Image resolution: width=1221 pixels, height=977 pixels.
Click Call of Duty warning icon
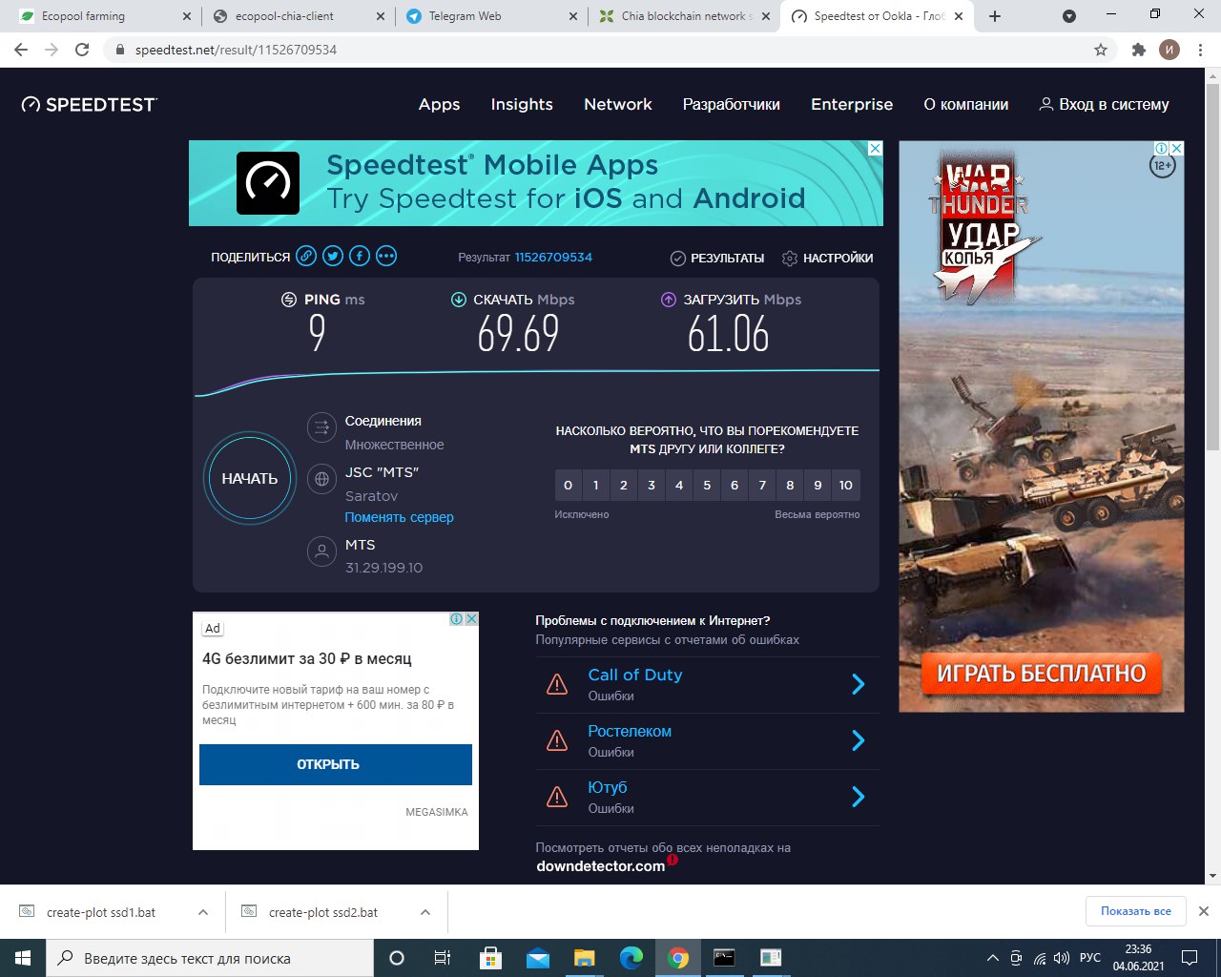click(557, 684)
